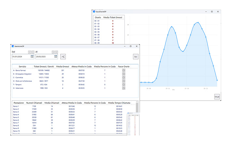Click the 07 - 08 hour row
228x143 pixels.
[109, 40]
